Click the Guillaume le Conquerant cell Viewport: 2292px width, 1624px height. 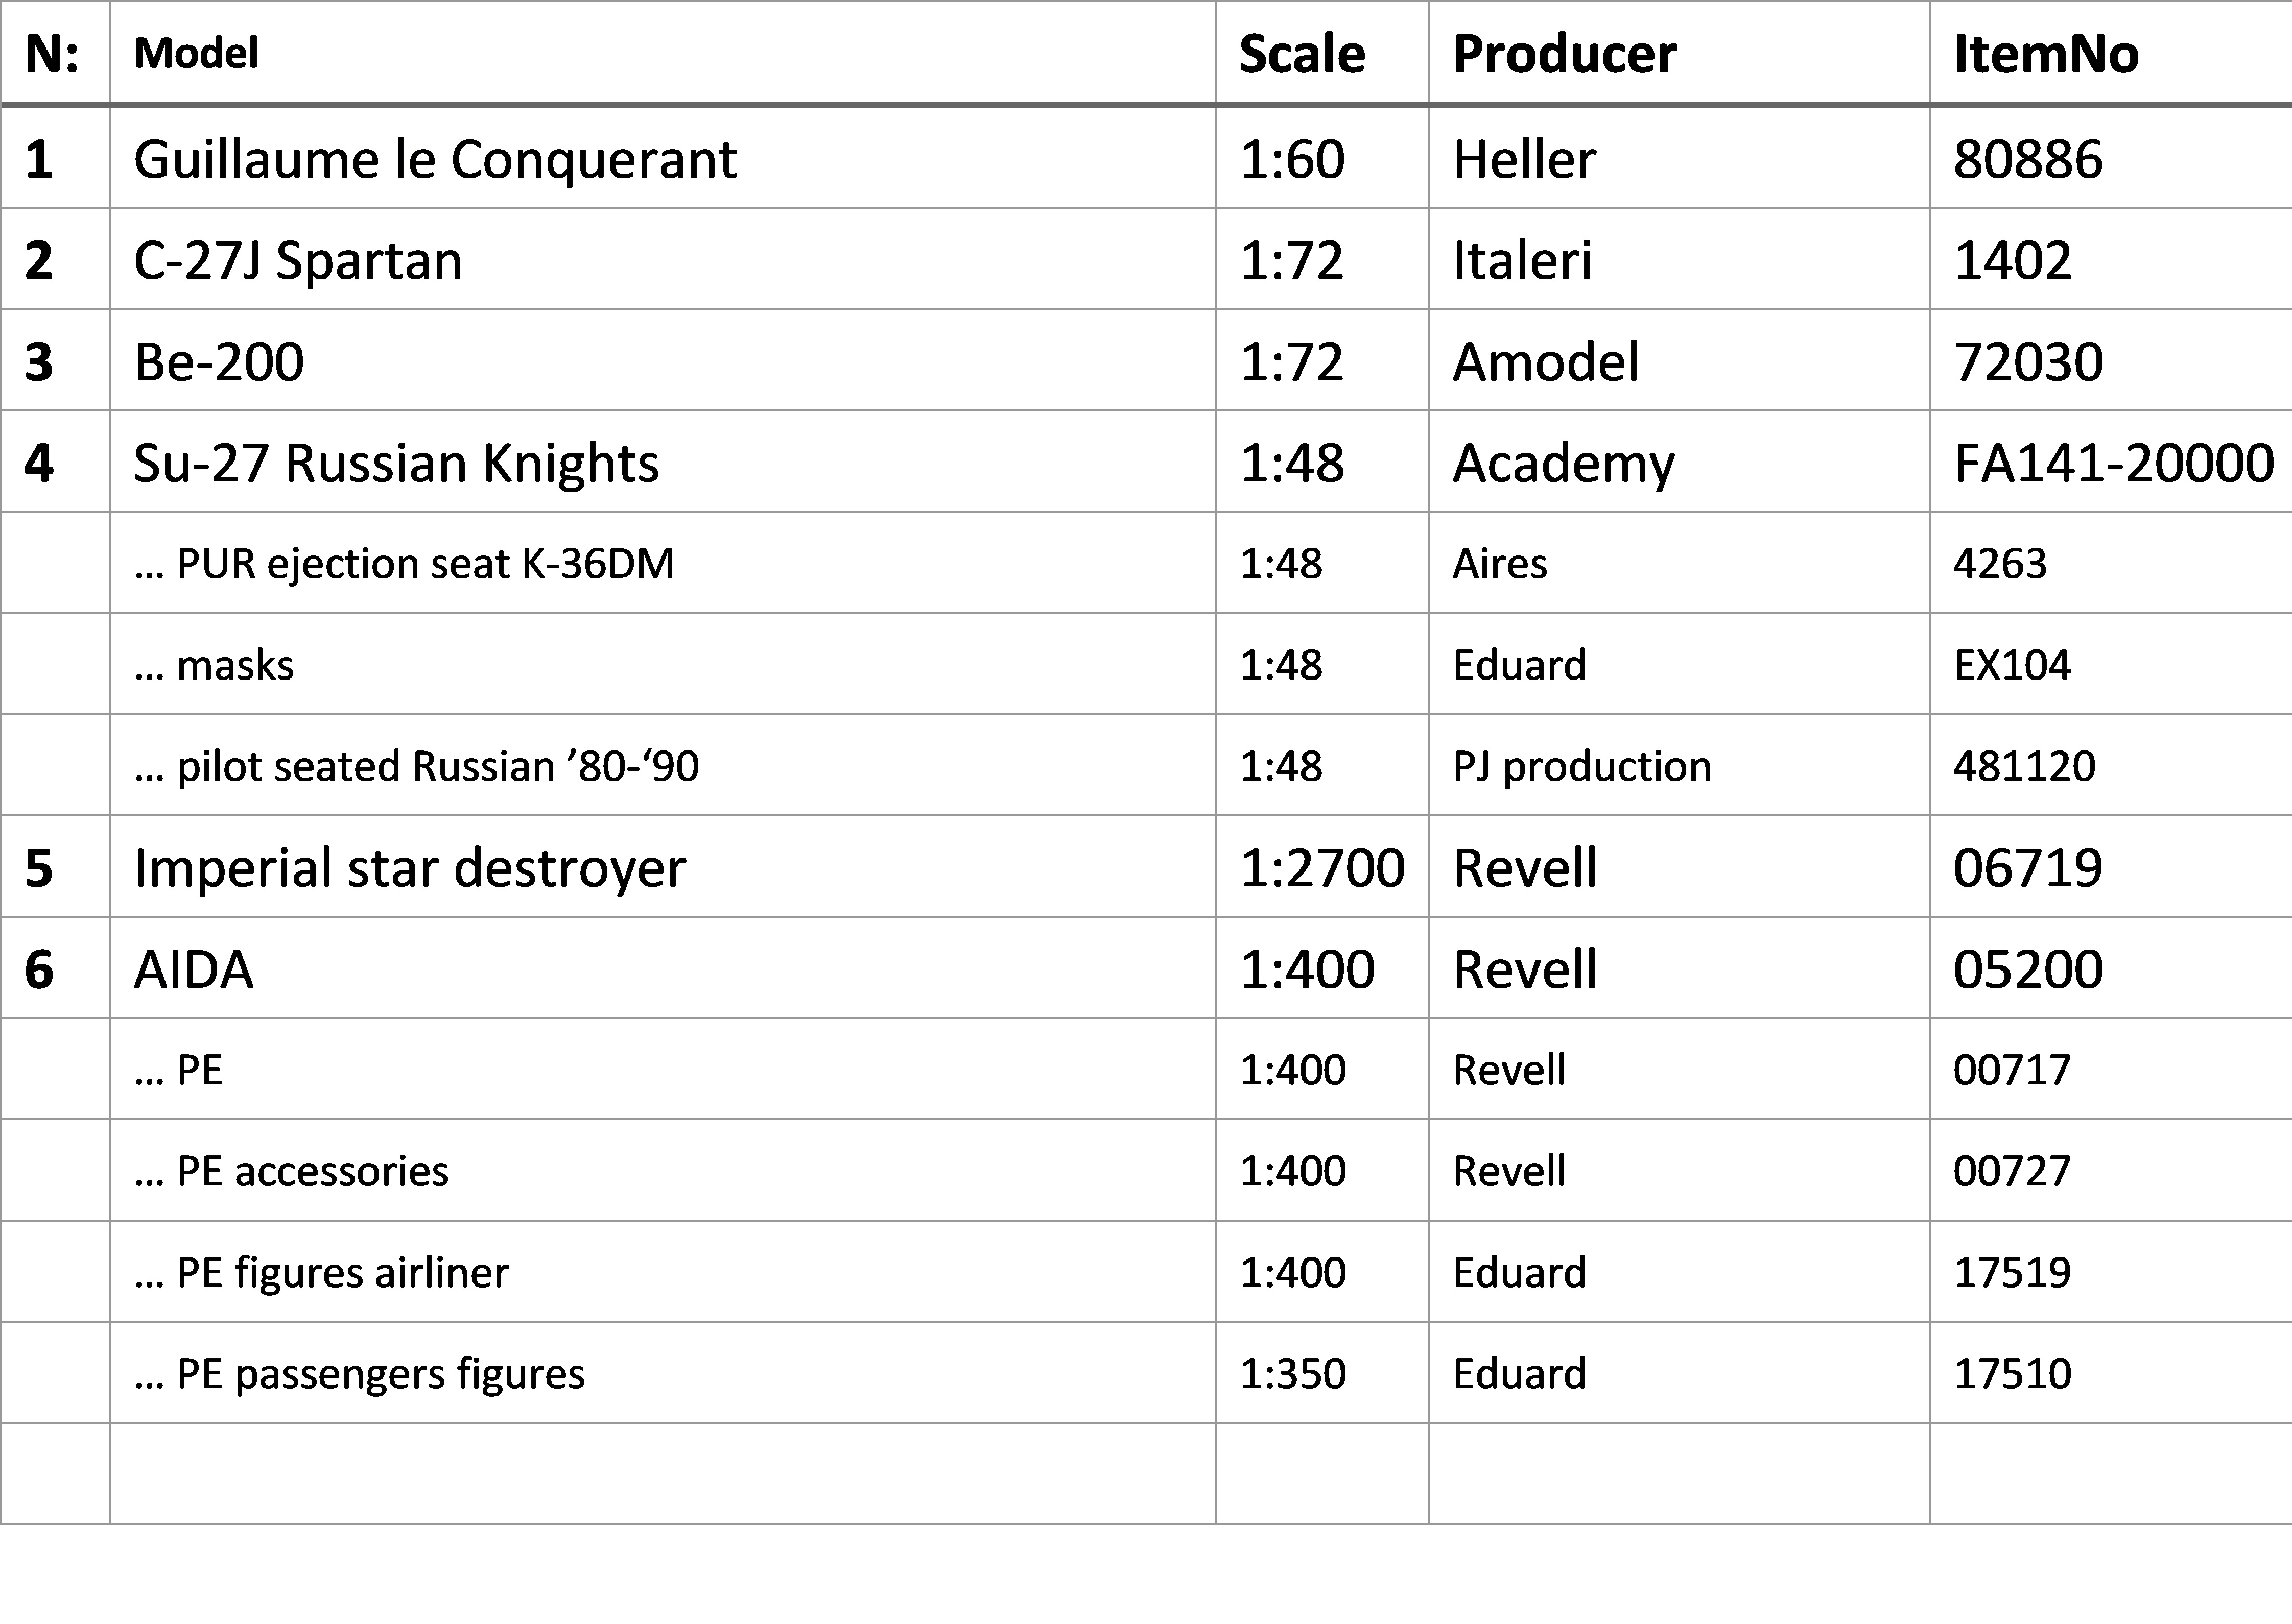coord(435,159)
